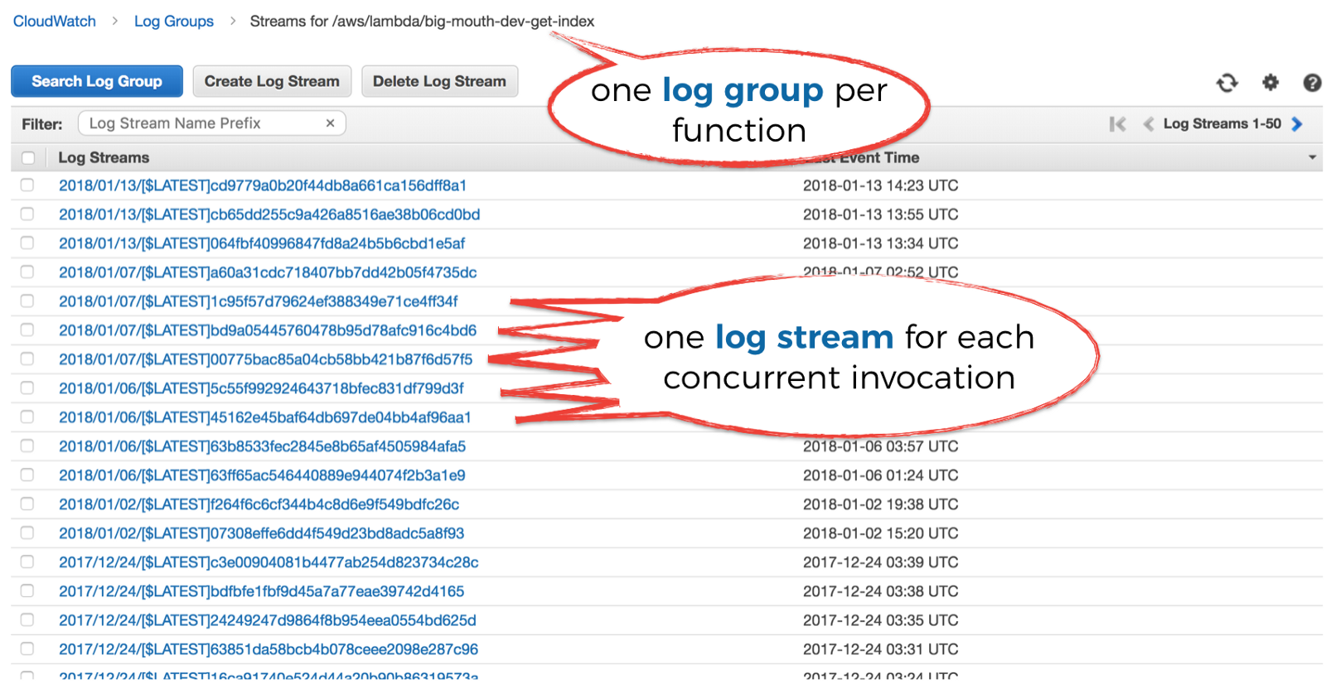Expand the column options dropdown arrow
This screenshot has height=684, width=1326.
pyautogui.click(x=1312, y=157)
